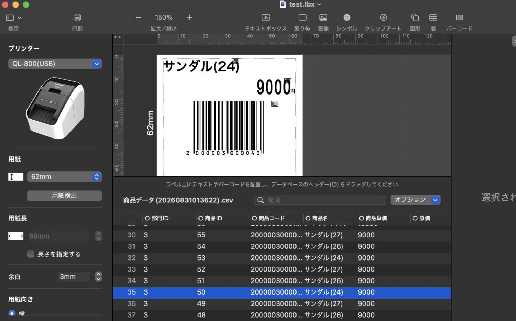This screenshot has height=321, width=516.
Task: Click the 62mm label width indicator
Action: [150, 123]
